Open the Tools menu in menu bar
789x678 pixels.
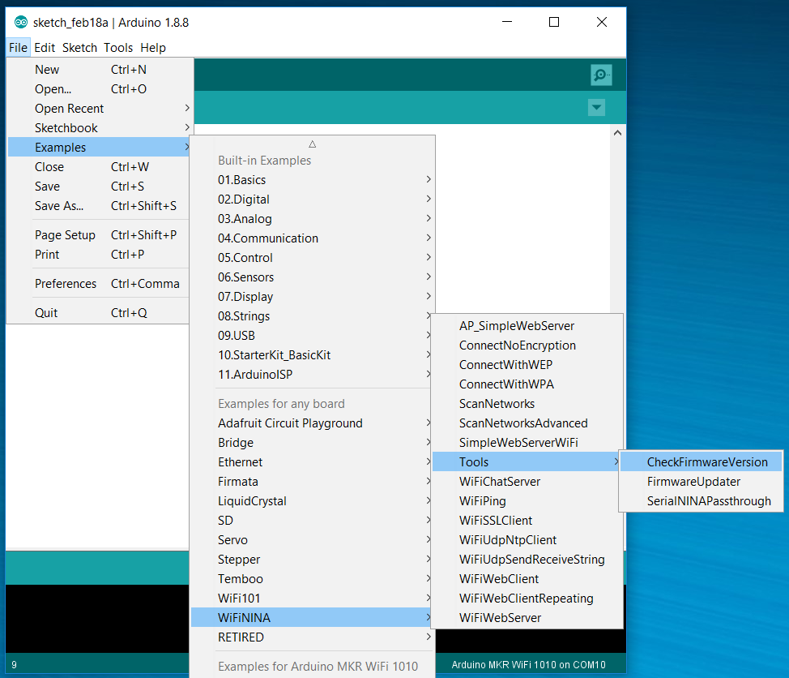click(118, 48)
